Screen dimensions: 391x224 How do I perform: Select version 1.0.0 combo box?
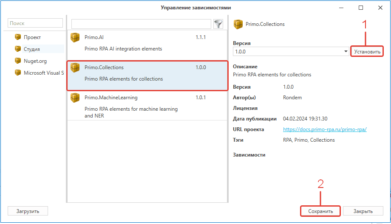click(x=291, y=51)
